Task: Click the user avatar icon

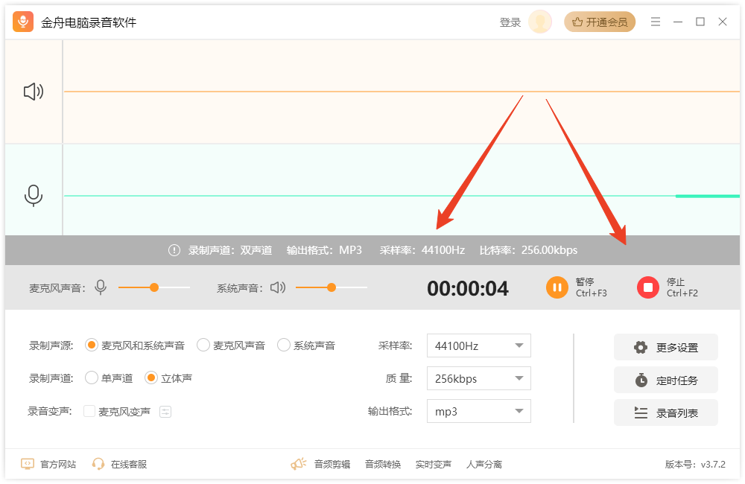Action: 539,22
